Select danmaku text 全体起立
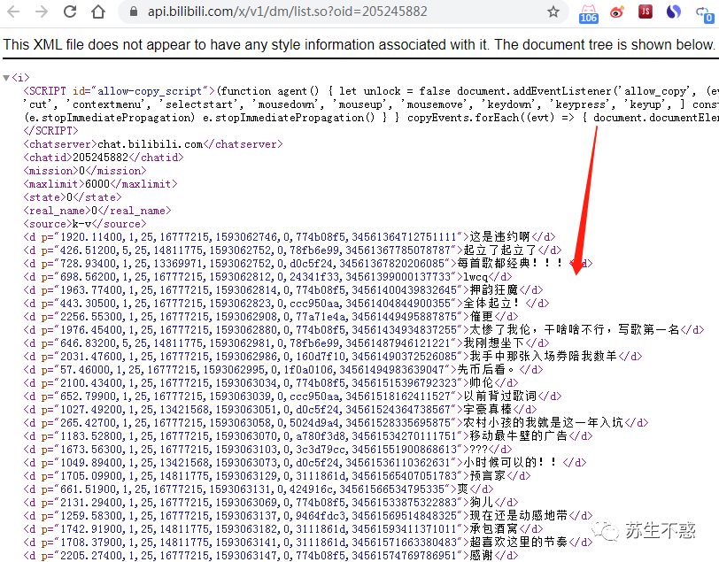Viewport: 719px width, 562px height. point(487,304)
